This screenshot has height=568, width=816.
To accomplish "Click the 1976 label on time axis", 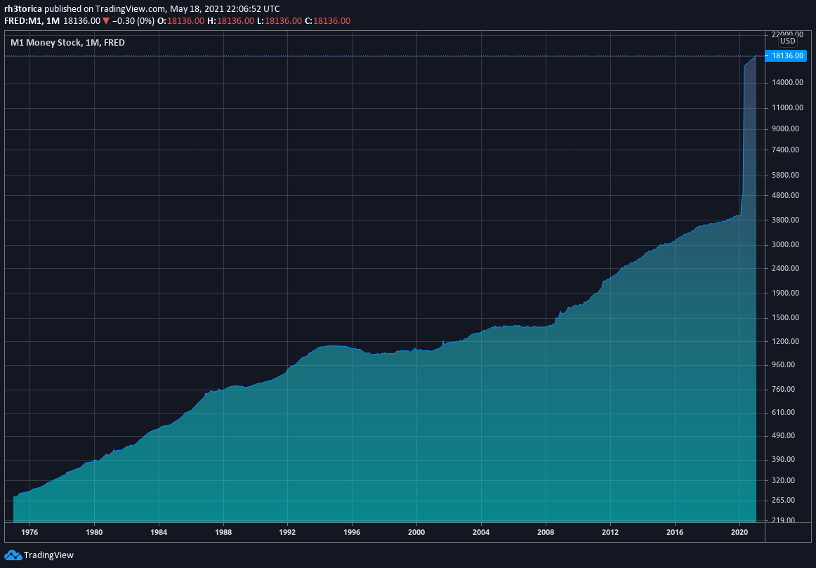I will click(x=29, y=532).
